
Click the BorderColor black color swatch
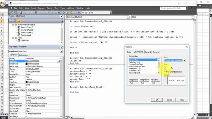tap(26, 64)
